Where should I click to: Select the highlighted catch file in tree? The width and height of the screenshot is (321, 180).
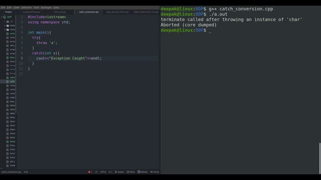8,81
